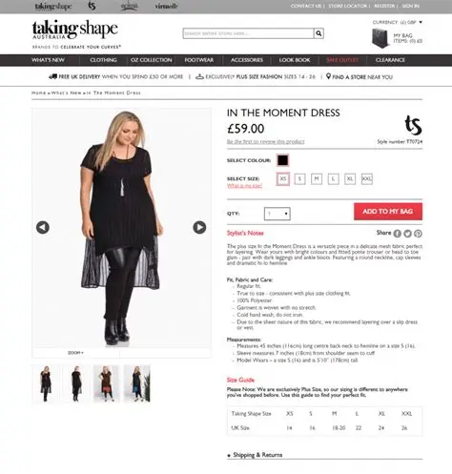Open the Footwear menu

pos(199,60)
